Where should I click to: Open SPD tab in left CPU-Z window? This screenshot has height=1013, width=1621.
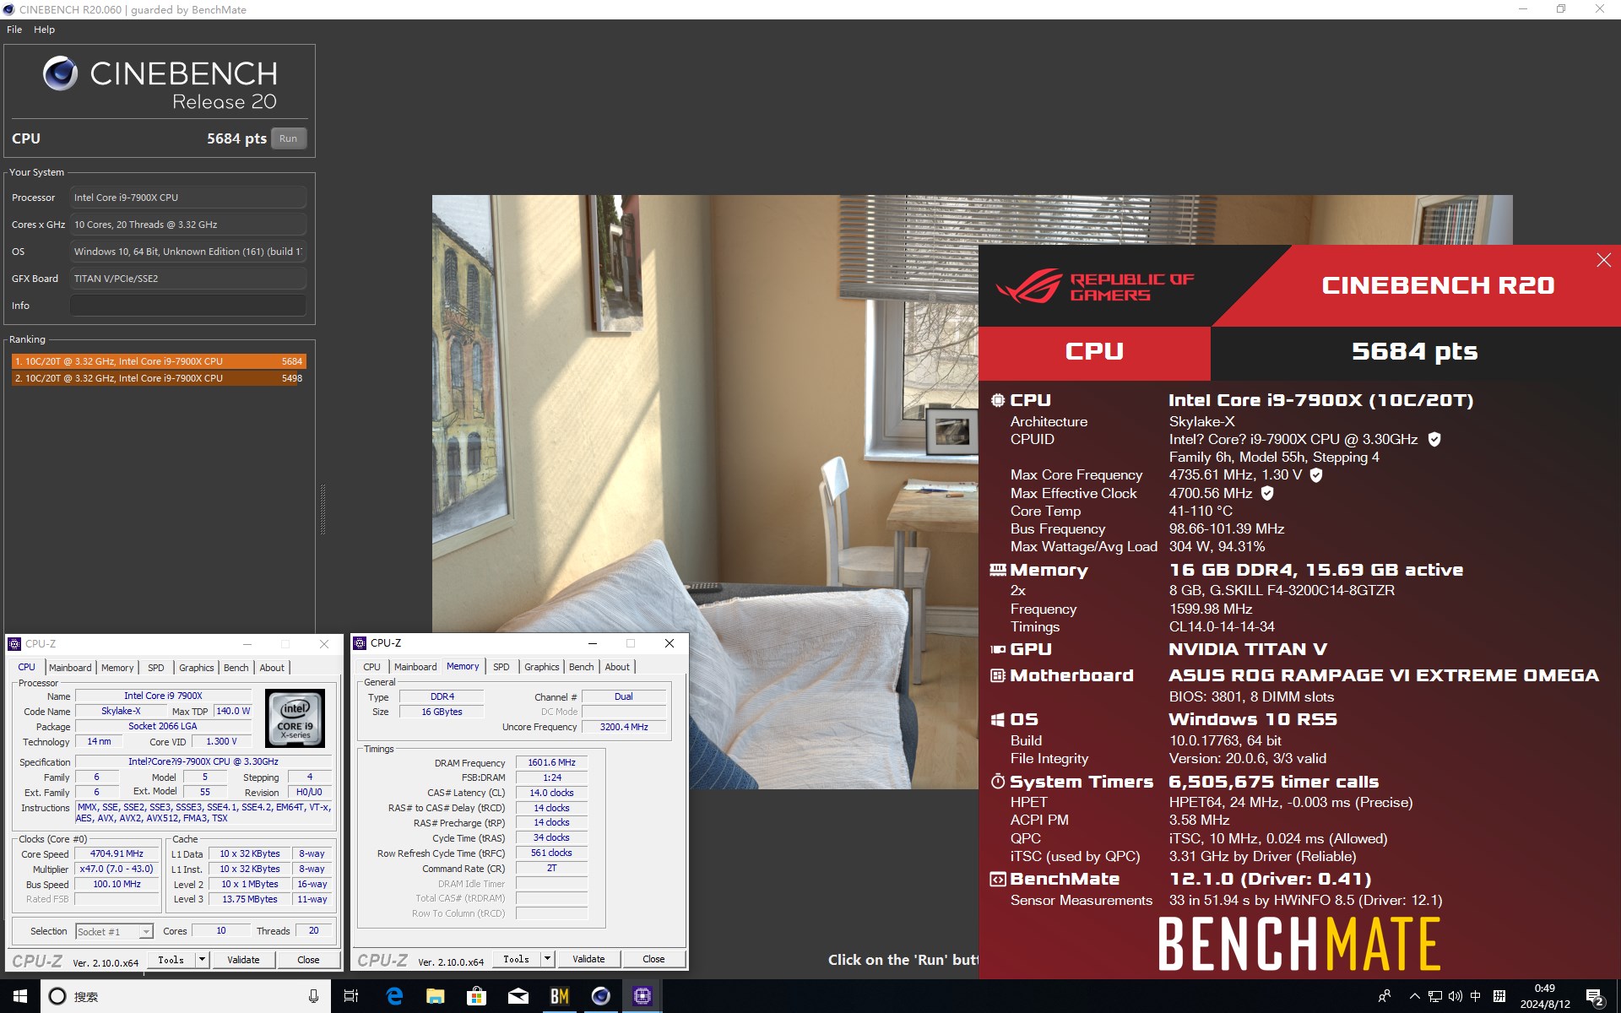click(156, 668)
